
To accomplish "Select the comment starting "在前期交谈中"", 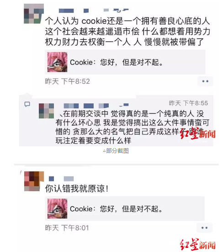I will [x=132, y=127].
